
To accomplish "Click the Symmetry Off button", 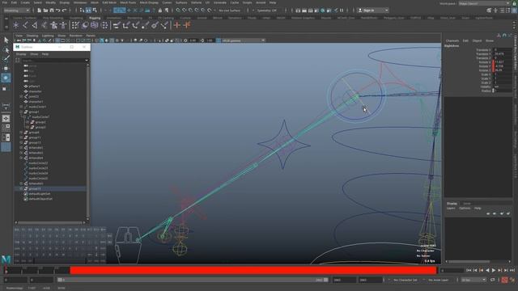I will point(266,11).
